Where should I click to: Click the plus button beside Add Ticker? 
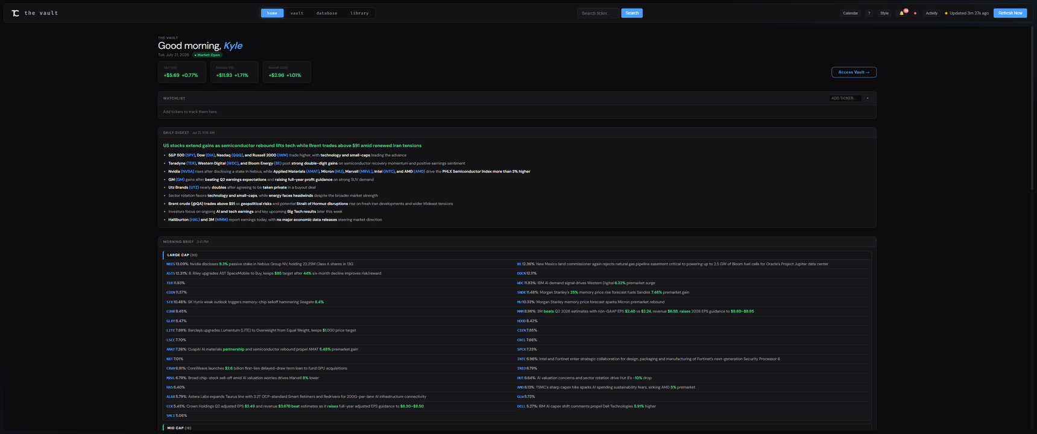coord(868,98)
